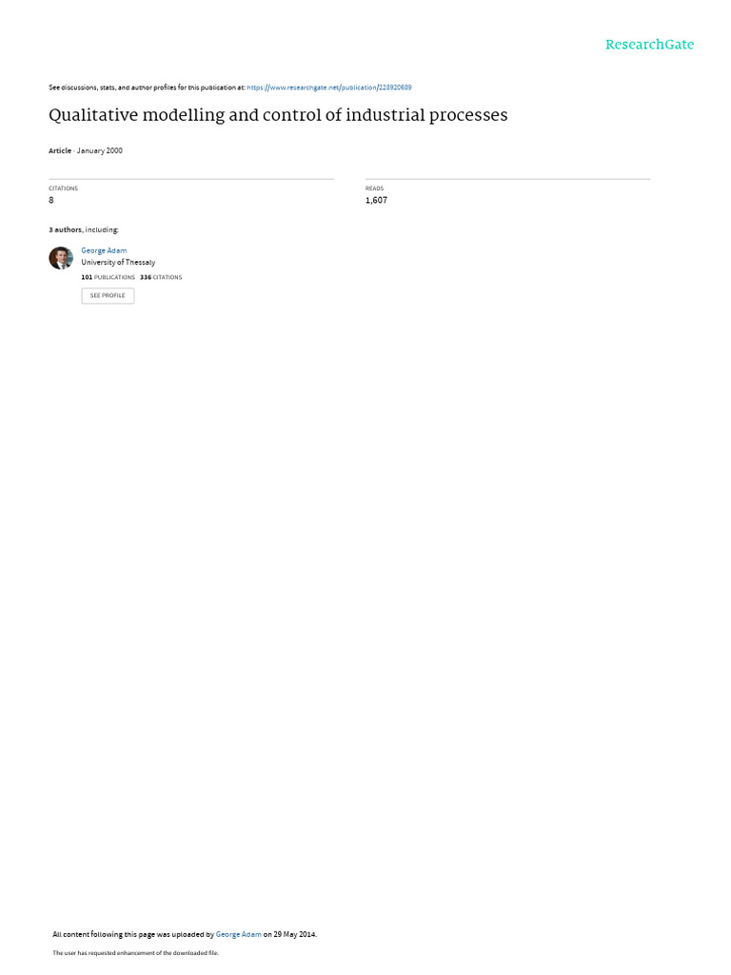Click the reads count '1,607'
Image resolution: width=731 pixels, height=975 pixels.
(x=376, y=200)
